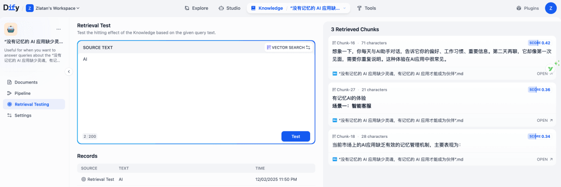Click the markdown file icon in Chunk-16 card
The width and height of the screenshot is (561, 187).
point(335,74)
